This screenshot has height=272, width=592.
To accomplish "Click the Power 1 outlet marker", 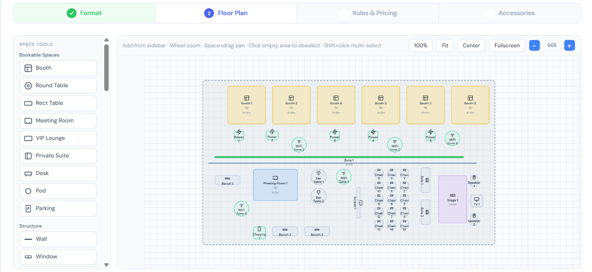I will tap(239, 135).
